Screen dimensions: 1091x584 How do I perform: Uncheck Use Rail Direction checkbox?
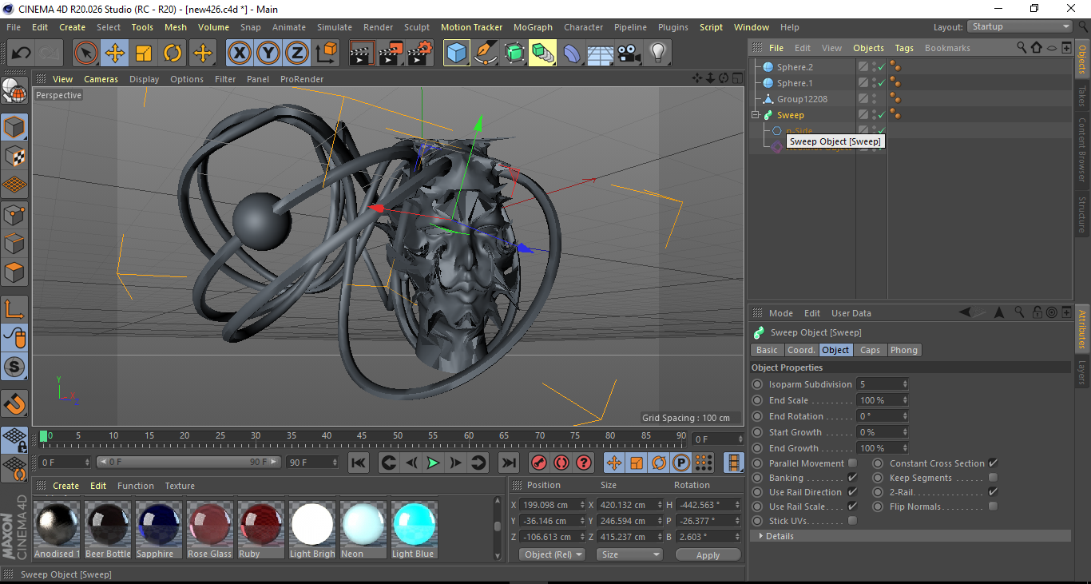pyautogui.click(x=852, y=492)
